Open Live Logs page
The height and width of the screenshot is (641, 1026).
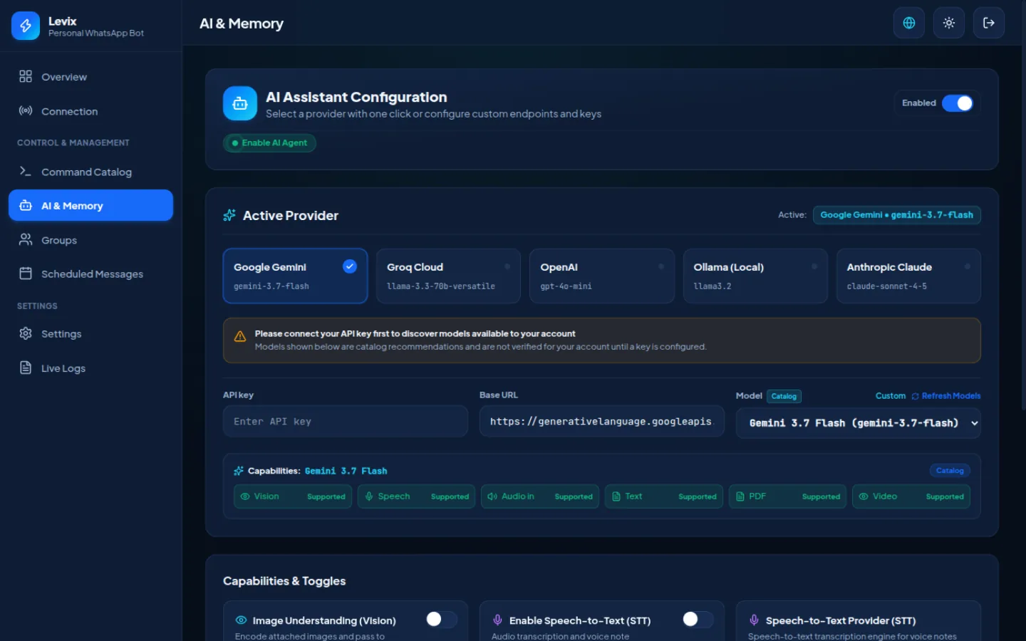[90, 368]
